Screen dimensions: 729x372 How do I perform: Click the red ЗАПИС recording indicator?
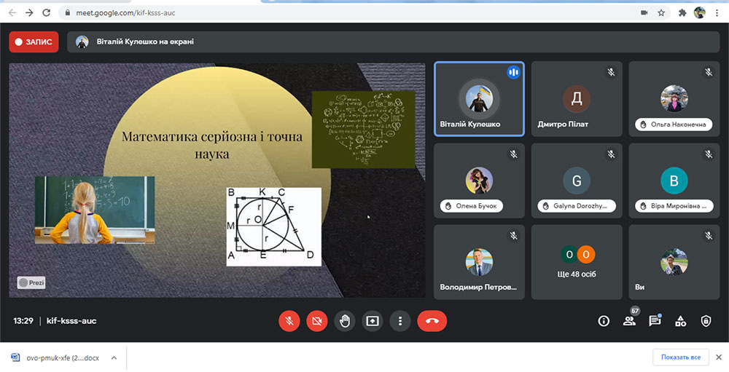(x=34, y=41)
